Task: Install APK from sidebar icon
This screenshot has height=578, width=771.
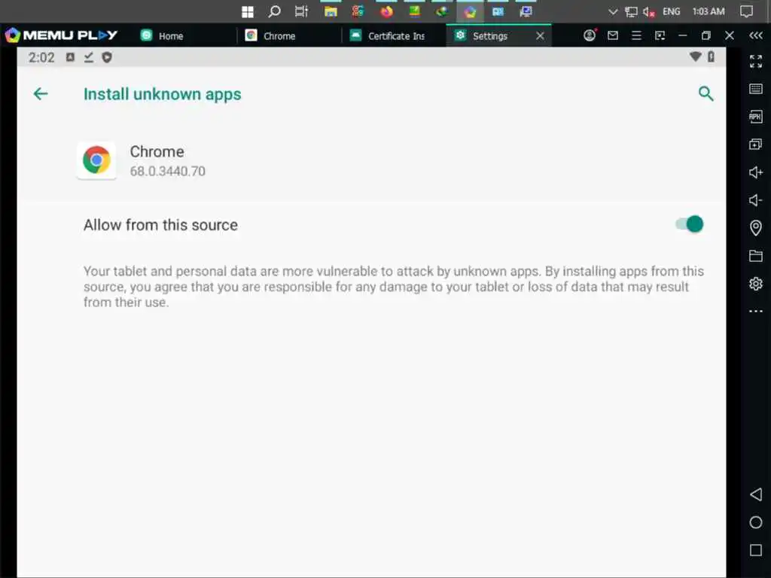Action: [x=756, y=117]
